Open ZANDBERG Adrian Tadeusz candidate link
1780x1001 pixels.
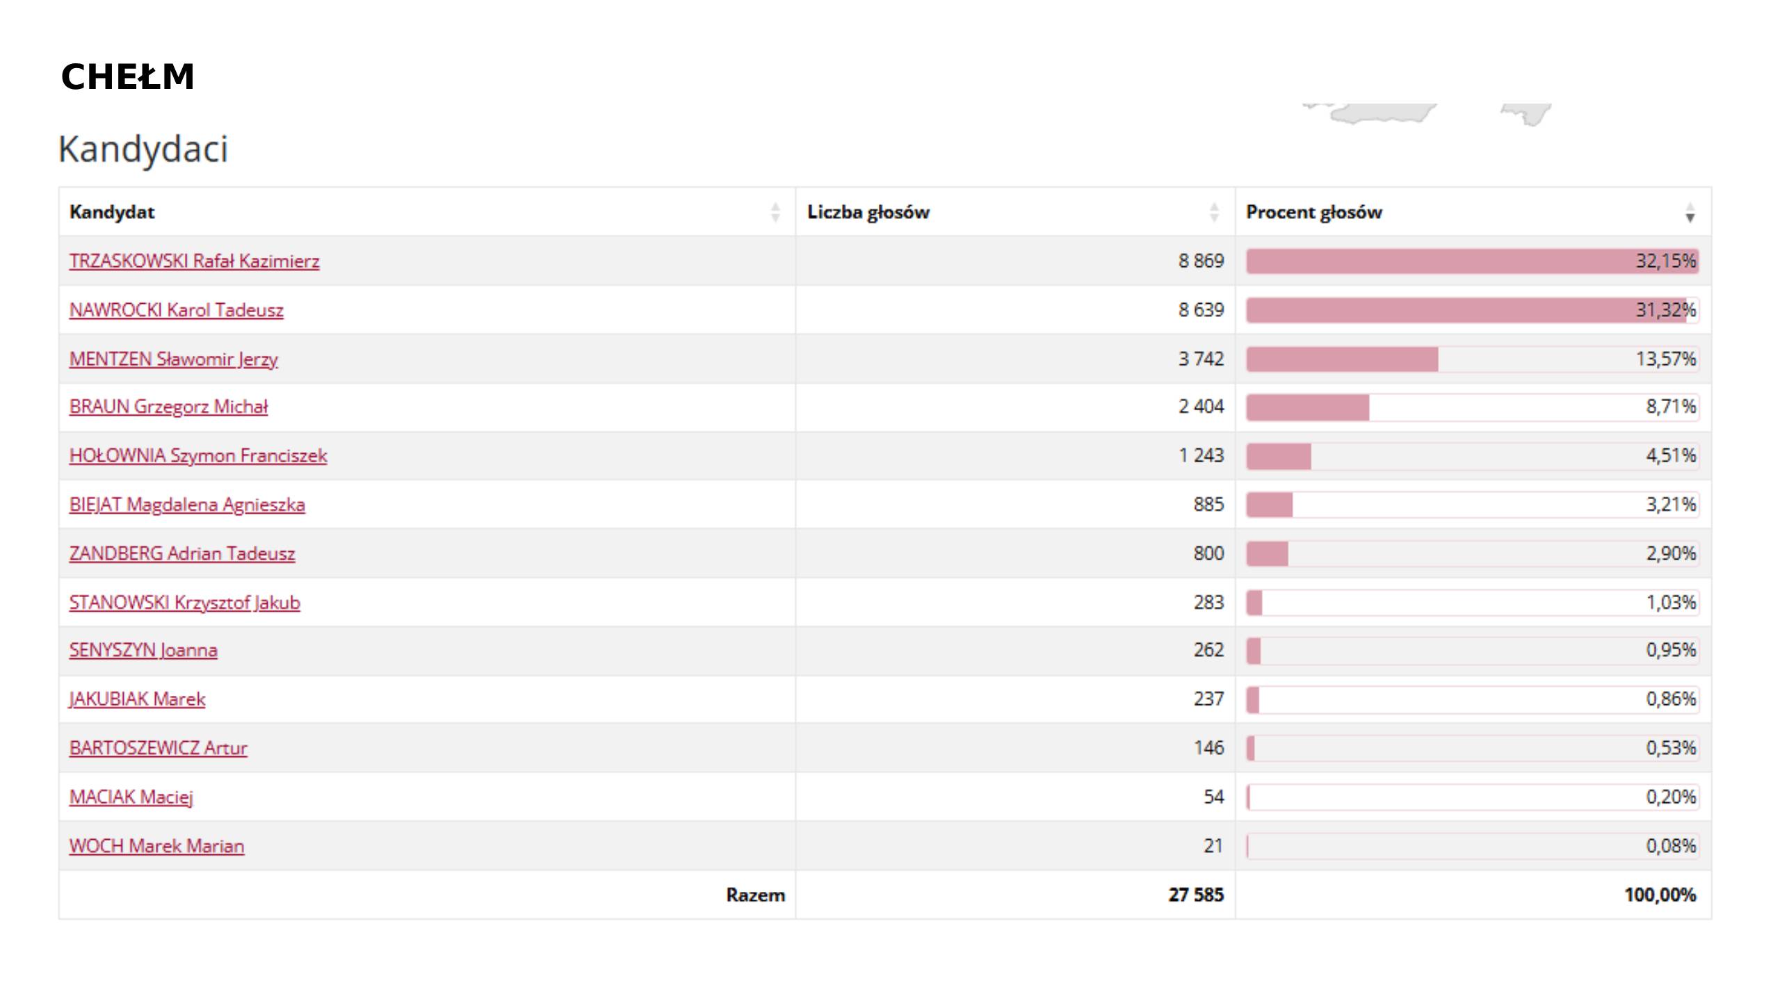click(x=182, y=554)
